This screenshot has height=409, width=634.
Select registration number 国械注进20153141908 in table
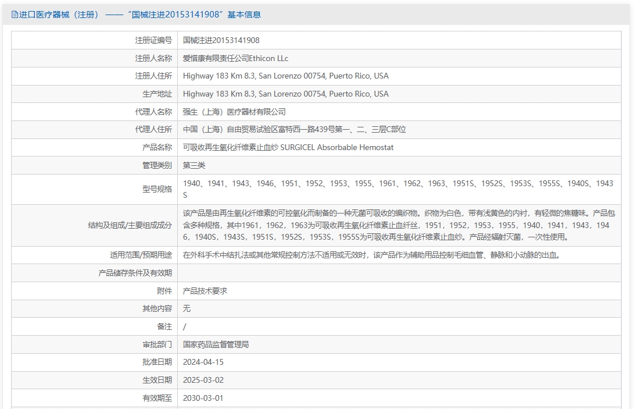[x=221, y=40]
